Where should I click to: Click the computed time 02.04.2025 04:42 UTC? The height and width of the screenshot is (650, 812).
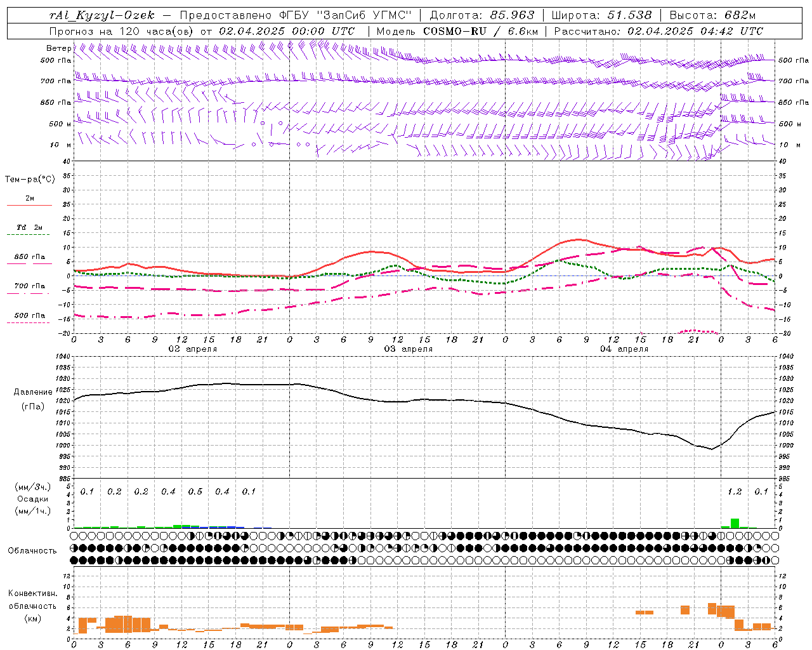coord(695,30)
